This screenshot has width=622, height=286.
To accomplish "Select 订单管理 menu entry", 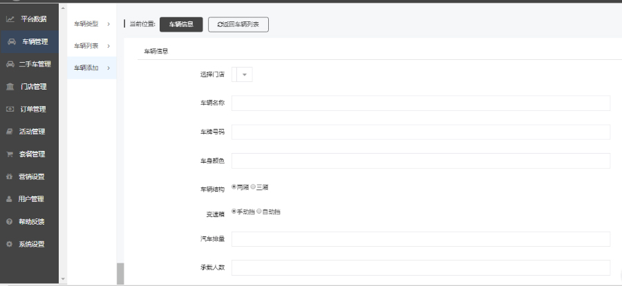I will point(33,109).
